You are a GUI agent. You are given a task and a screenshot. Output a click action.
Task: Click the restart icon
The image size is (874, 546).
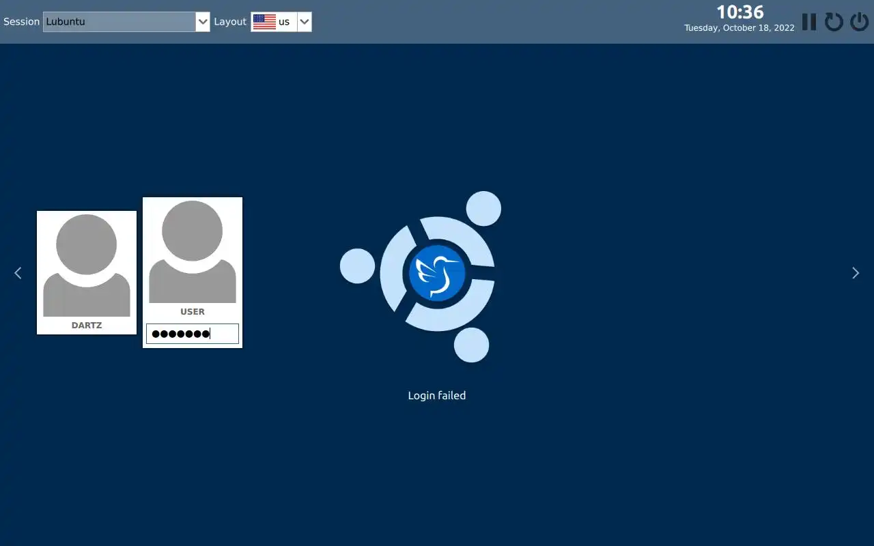point(834,22)
